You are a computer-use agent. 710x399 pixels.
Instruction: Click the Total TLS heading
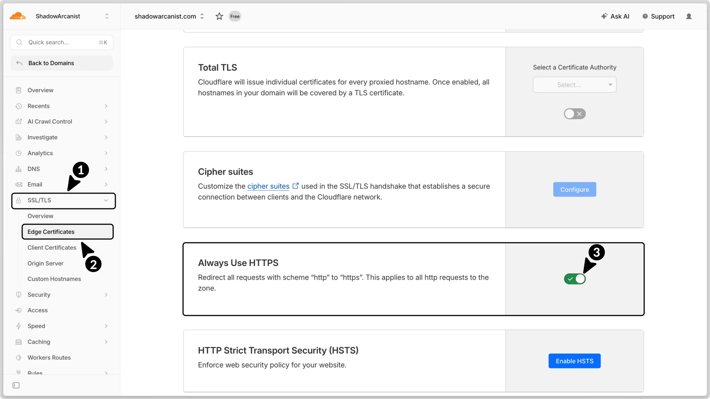(217, 67)
